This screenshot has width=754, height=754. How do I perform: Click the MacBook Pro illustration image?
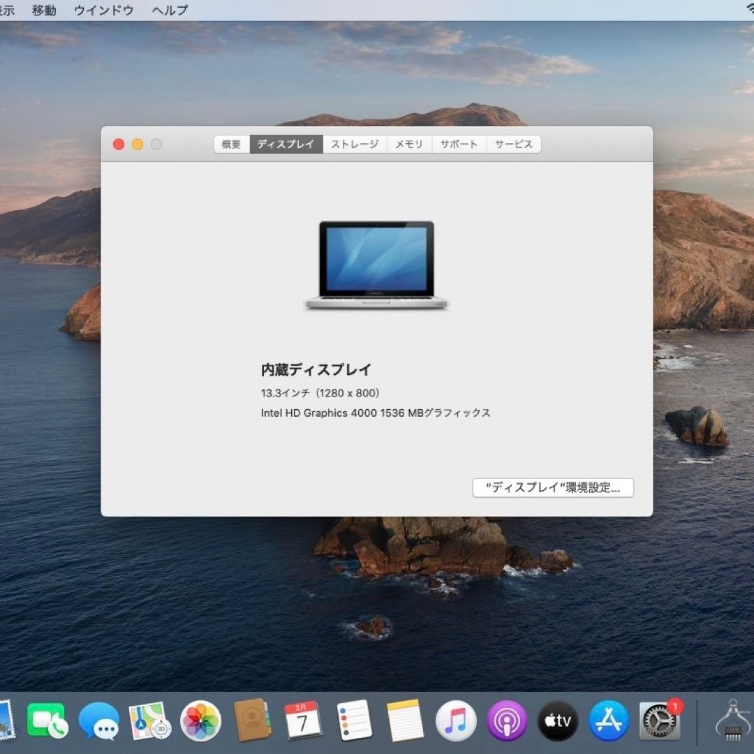click(376, 265)
